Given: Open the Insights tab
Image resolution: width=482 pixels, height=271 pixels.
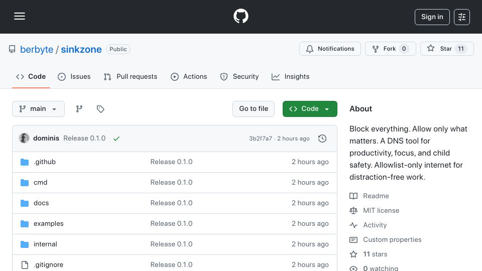Looking at the screenshot, I should coord(291,76).
